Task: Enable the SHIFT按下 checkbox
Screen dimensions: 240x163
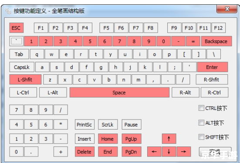Action: point(201,137)
